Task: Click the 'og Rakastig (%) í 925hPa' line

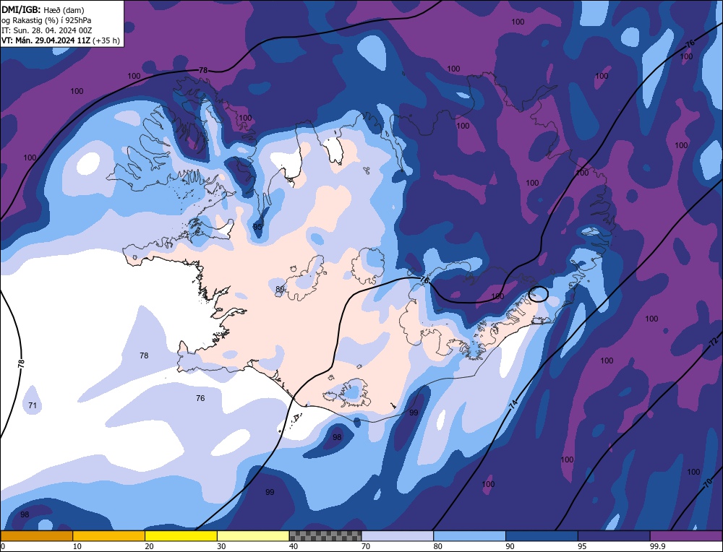Action: pos(46,20)
